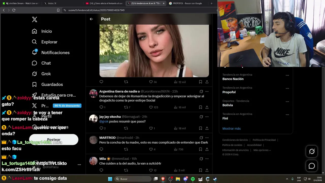Open more options on Argentina tierra de nadie's comment
This screenshot has height=183, width=325.
207,91
